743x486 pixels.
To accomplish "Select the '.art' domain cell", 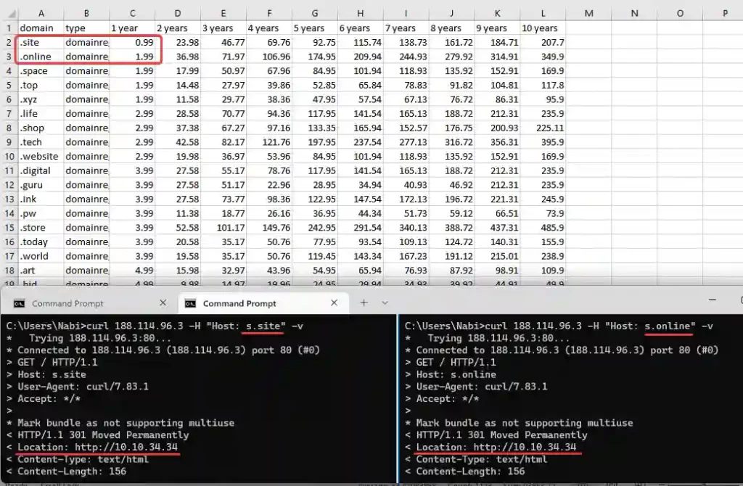I will (41, 270).
